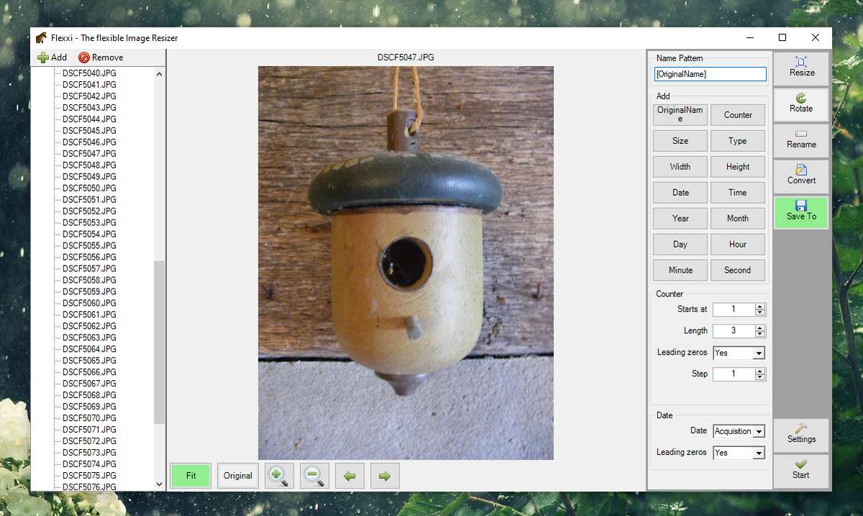Open the Save To panel
Screen dimensions: 863x516
801,212
